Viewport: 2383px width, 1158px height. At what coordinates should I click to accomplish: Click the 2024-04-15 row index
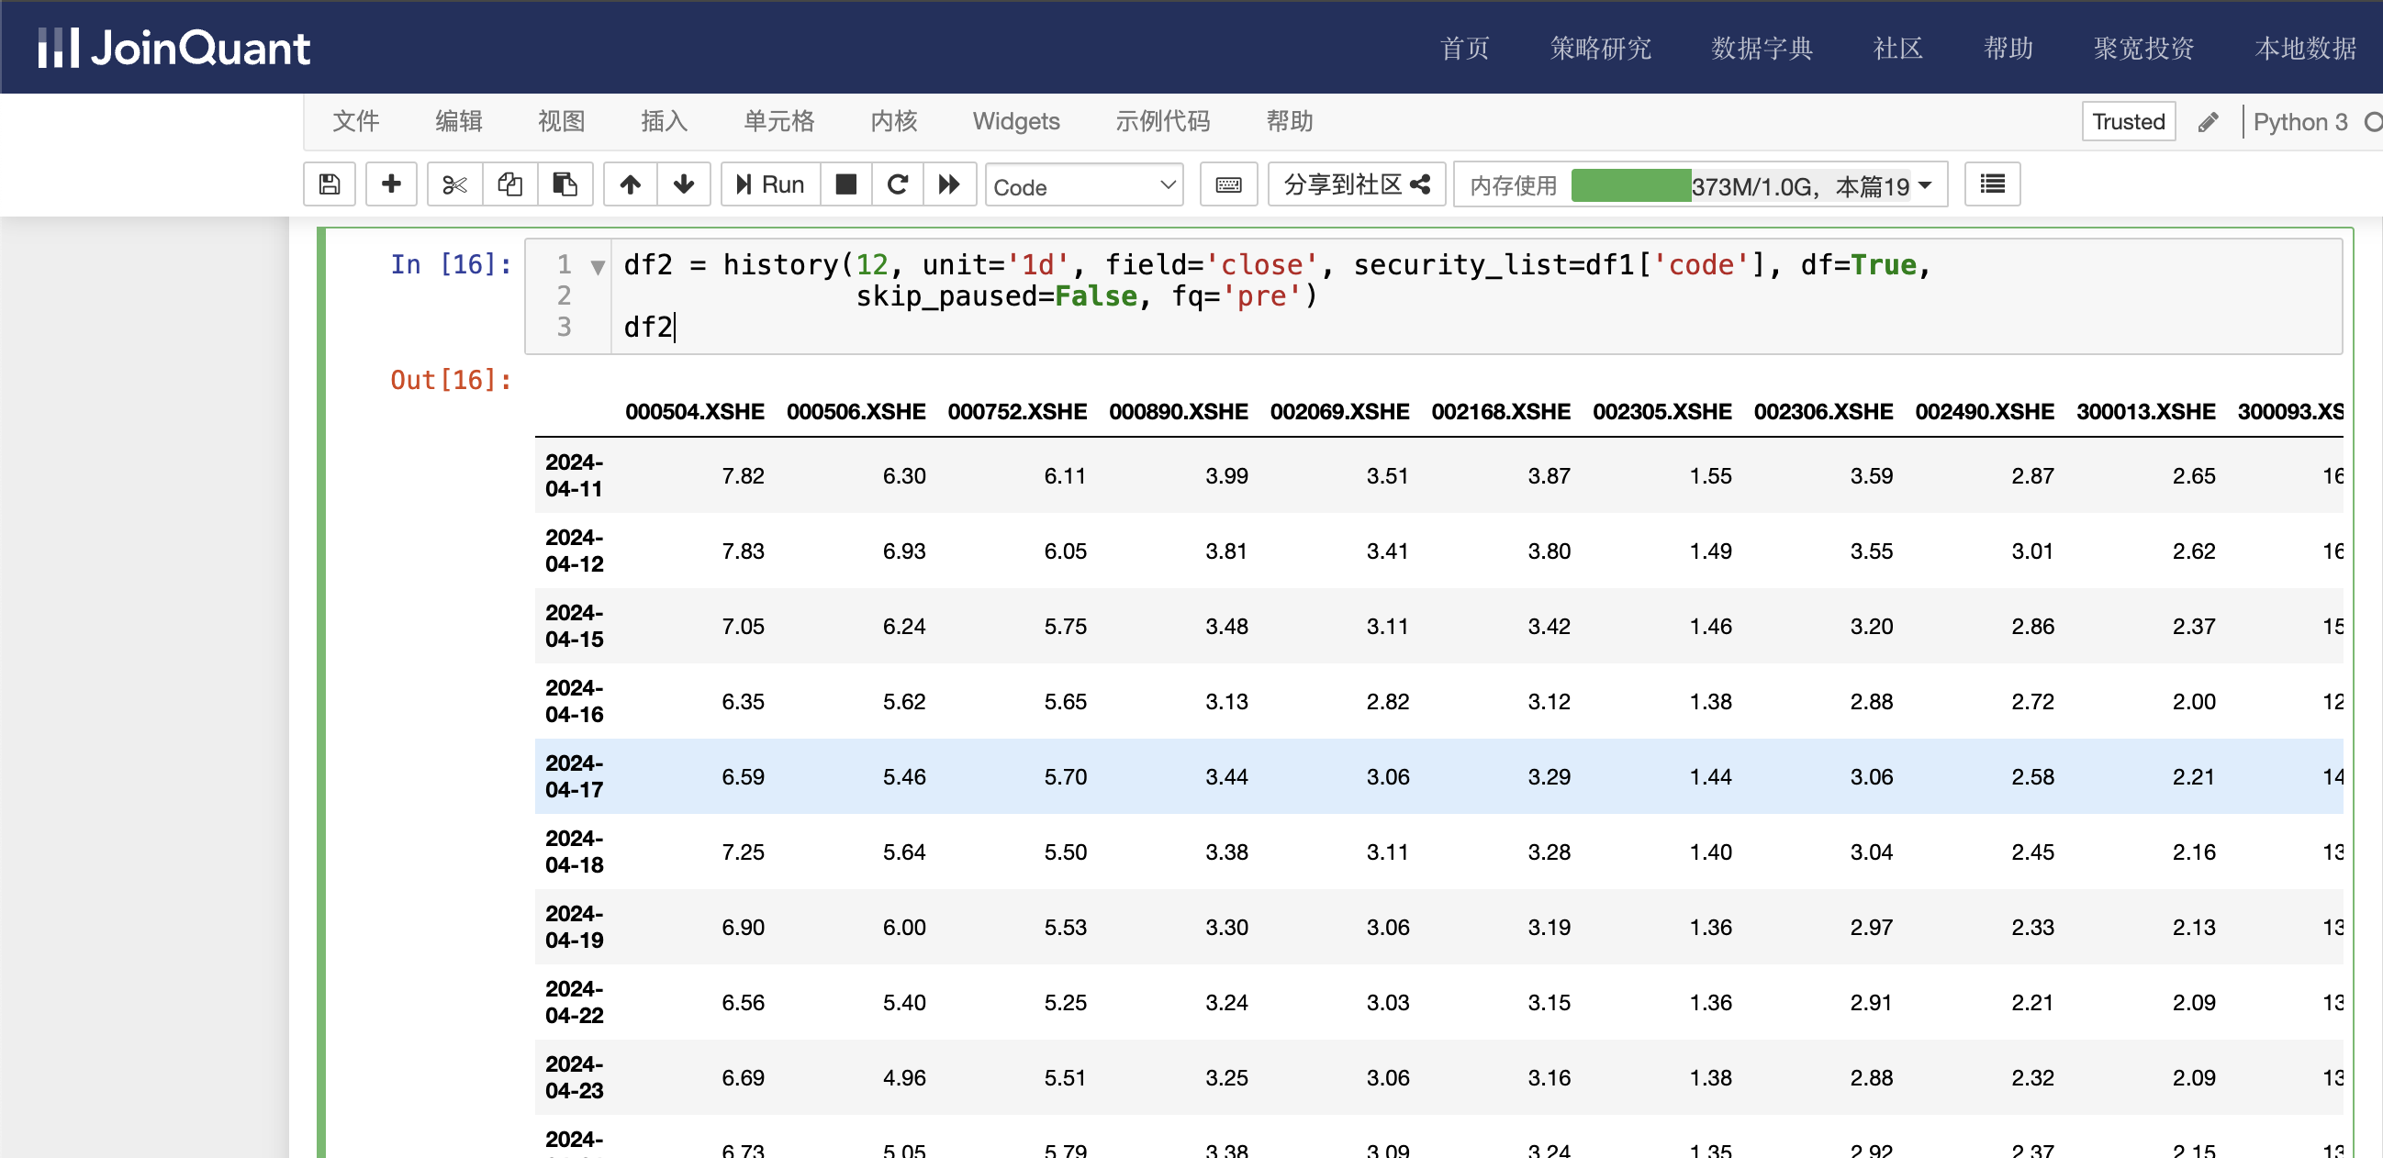574,626
